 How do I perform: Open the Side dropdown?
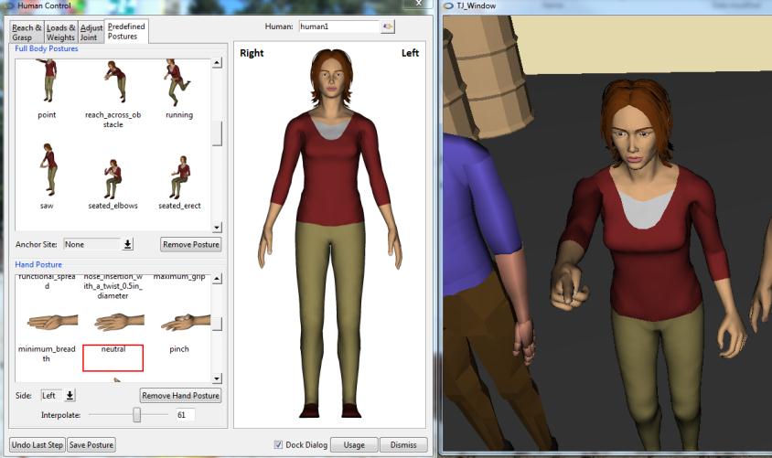click(x=70, y=395)
